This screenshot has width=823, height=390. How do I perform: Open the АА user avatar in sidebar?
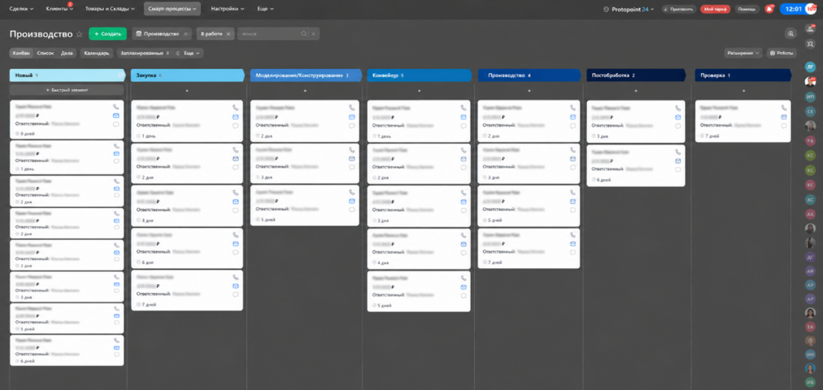[x=810, y=214]
